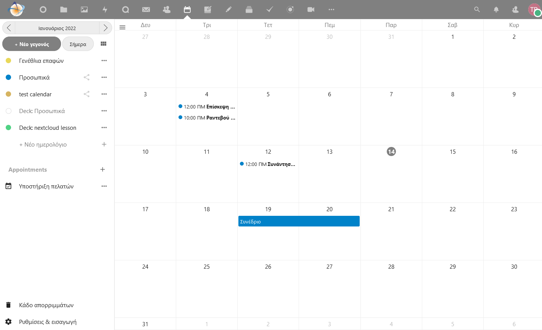Open the Ιανουάριος 2022 date picker

point(57,28)
